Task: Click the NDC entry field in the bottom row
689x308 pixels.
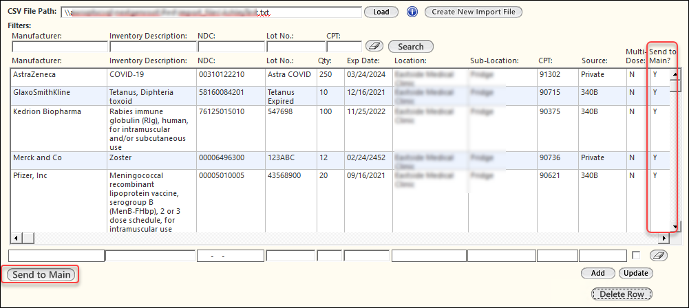Action: click(231, 255)
